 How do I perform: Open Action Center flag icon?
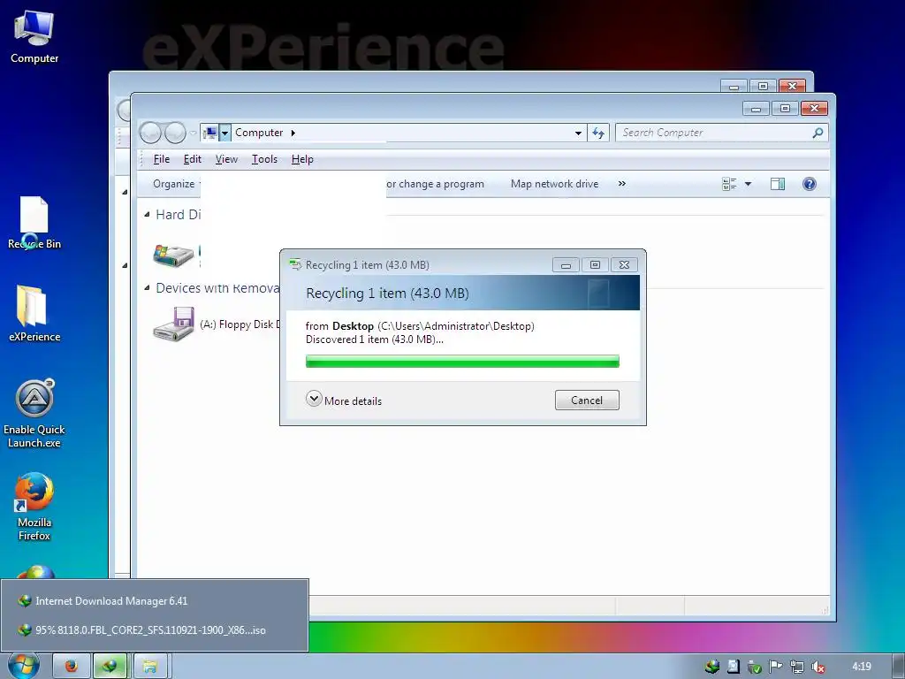tap(776, 667)
